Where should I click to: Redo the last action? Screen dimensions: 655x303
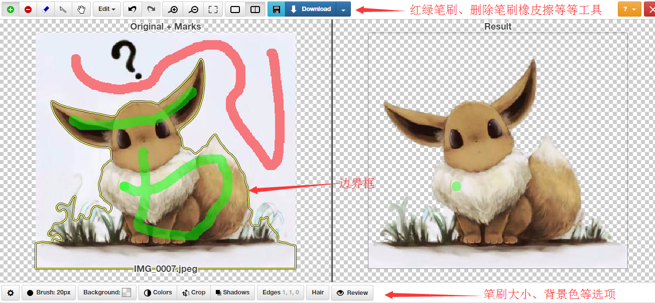pyautogui.click(x=151, y=9)
